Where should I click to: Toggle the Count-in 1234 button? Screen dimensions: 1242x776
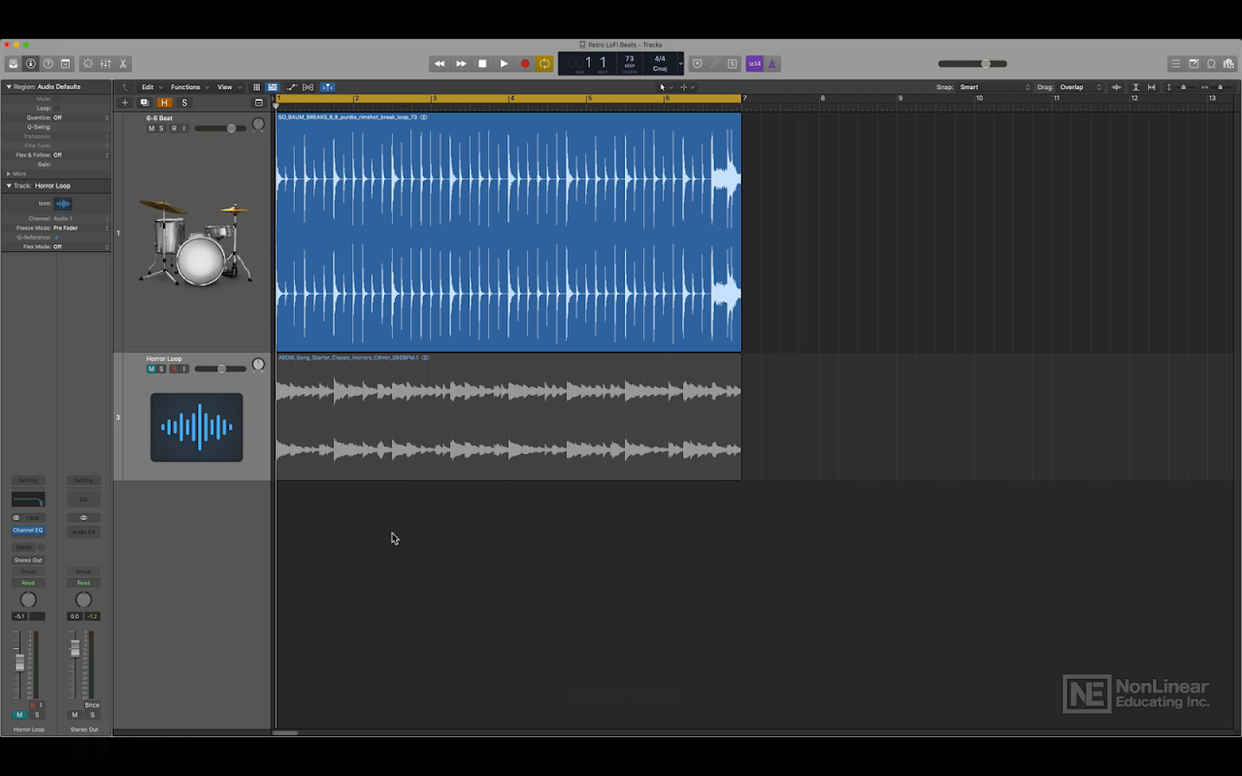pos(755,64)
